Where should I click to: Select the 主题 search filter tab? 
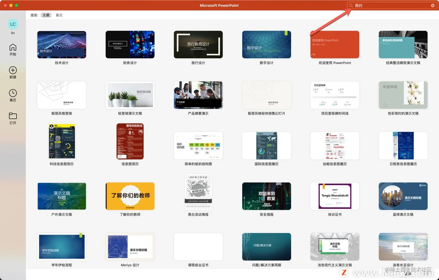pos(46,15)
